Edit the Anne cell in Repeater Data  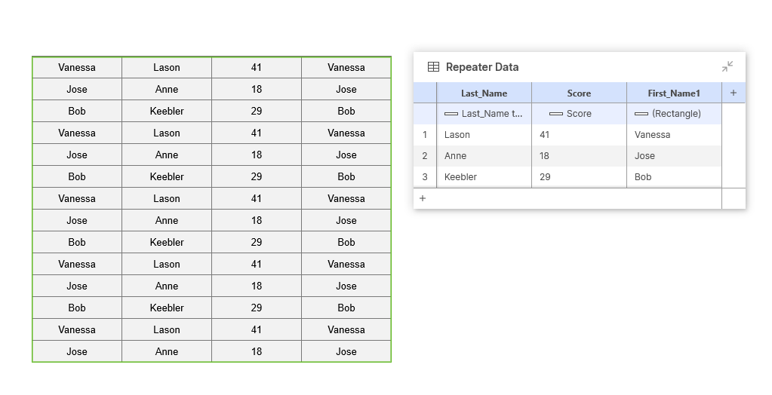(484, 156)
